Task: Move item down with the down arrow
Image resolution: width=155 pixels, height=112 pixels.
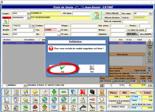Action: [150, 54]
